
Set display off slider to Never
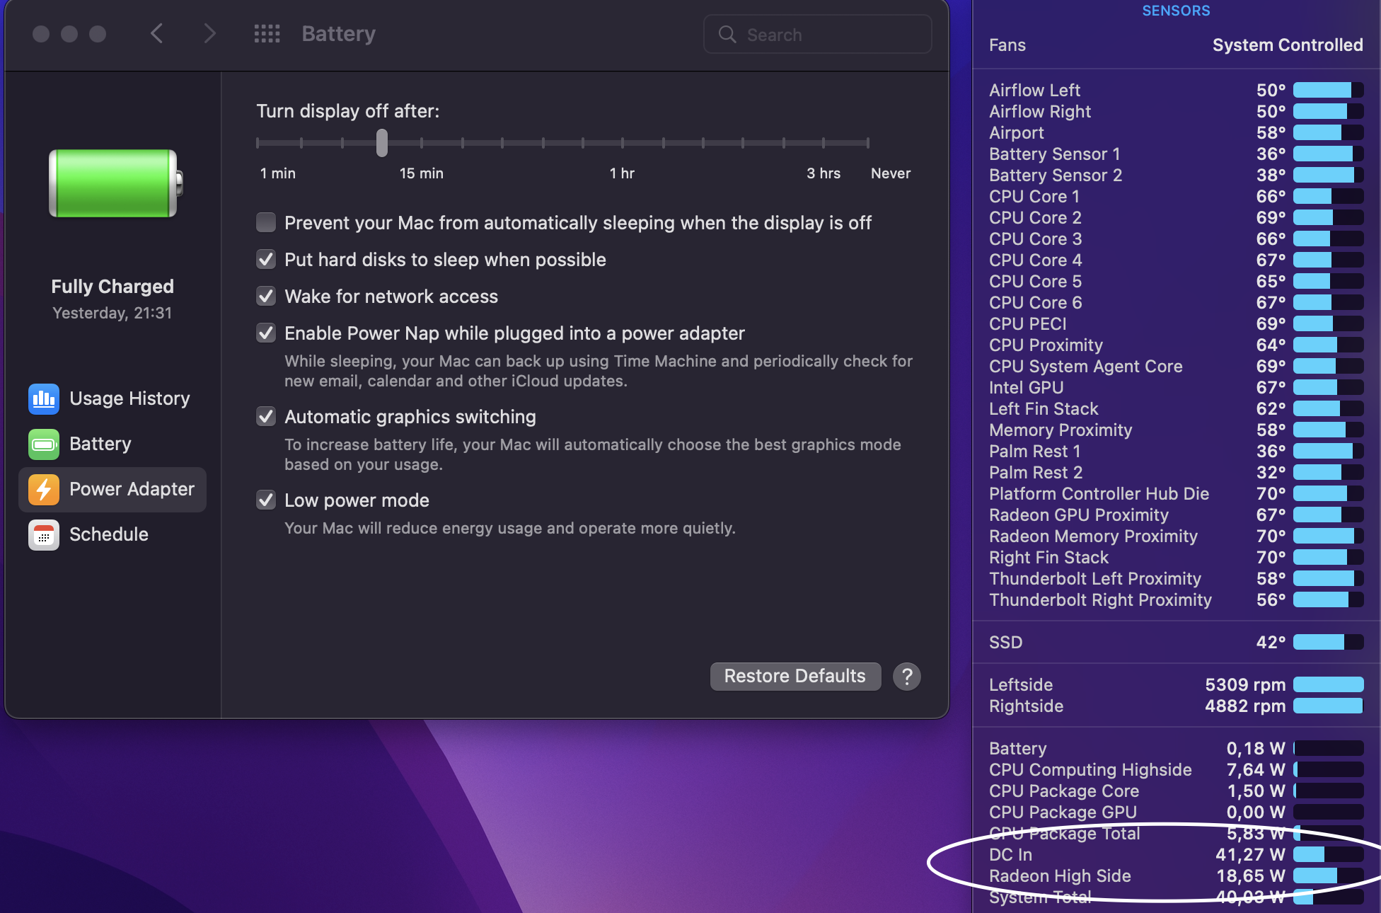coord(867,143)
